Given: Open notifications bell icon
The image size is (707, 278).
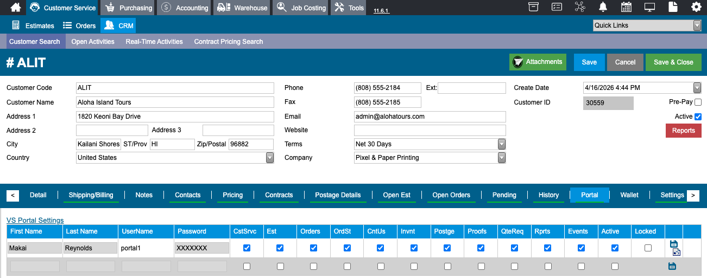Looking at the screenshot, I should (603, 7).
